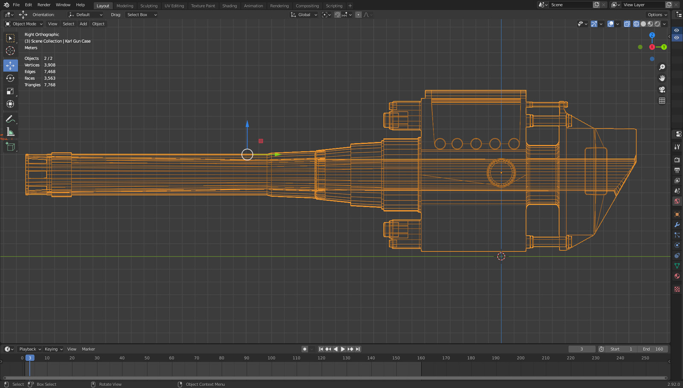Viewport: 683px width, 388px height.
Task: Switch to orthographic grid view icon
Action: pos(662,101)
